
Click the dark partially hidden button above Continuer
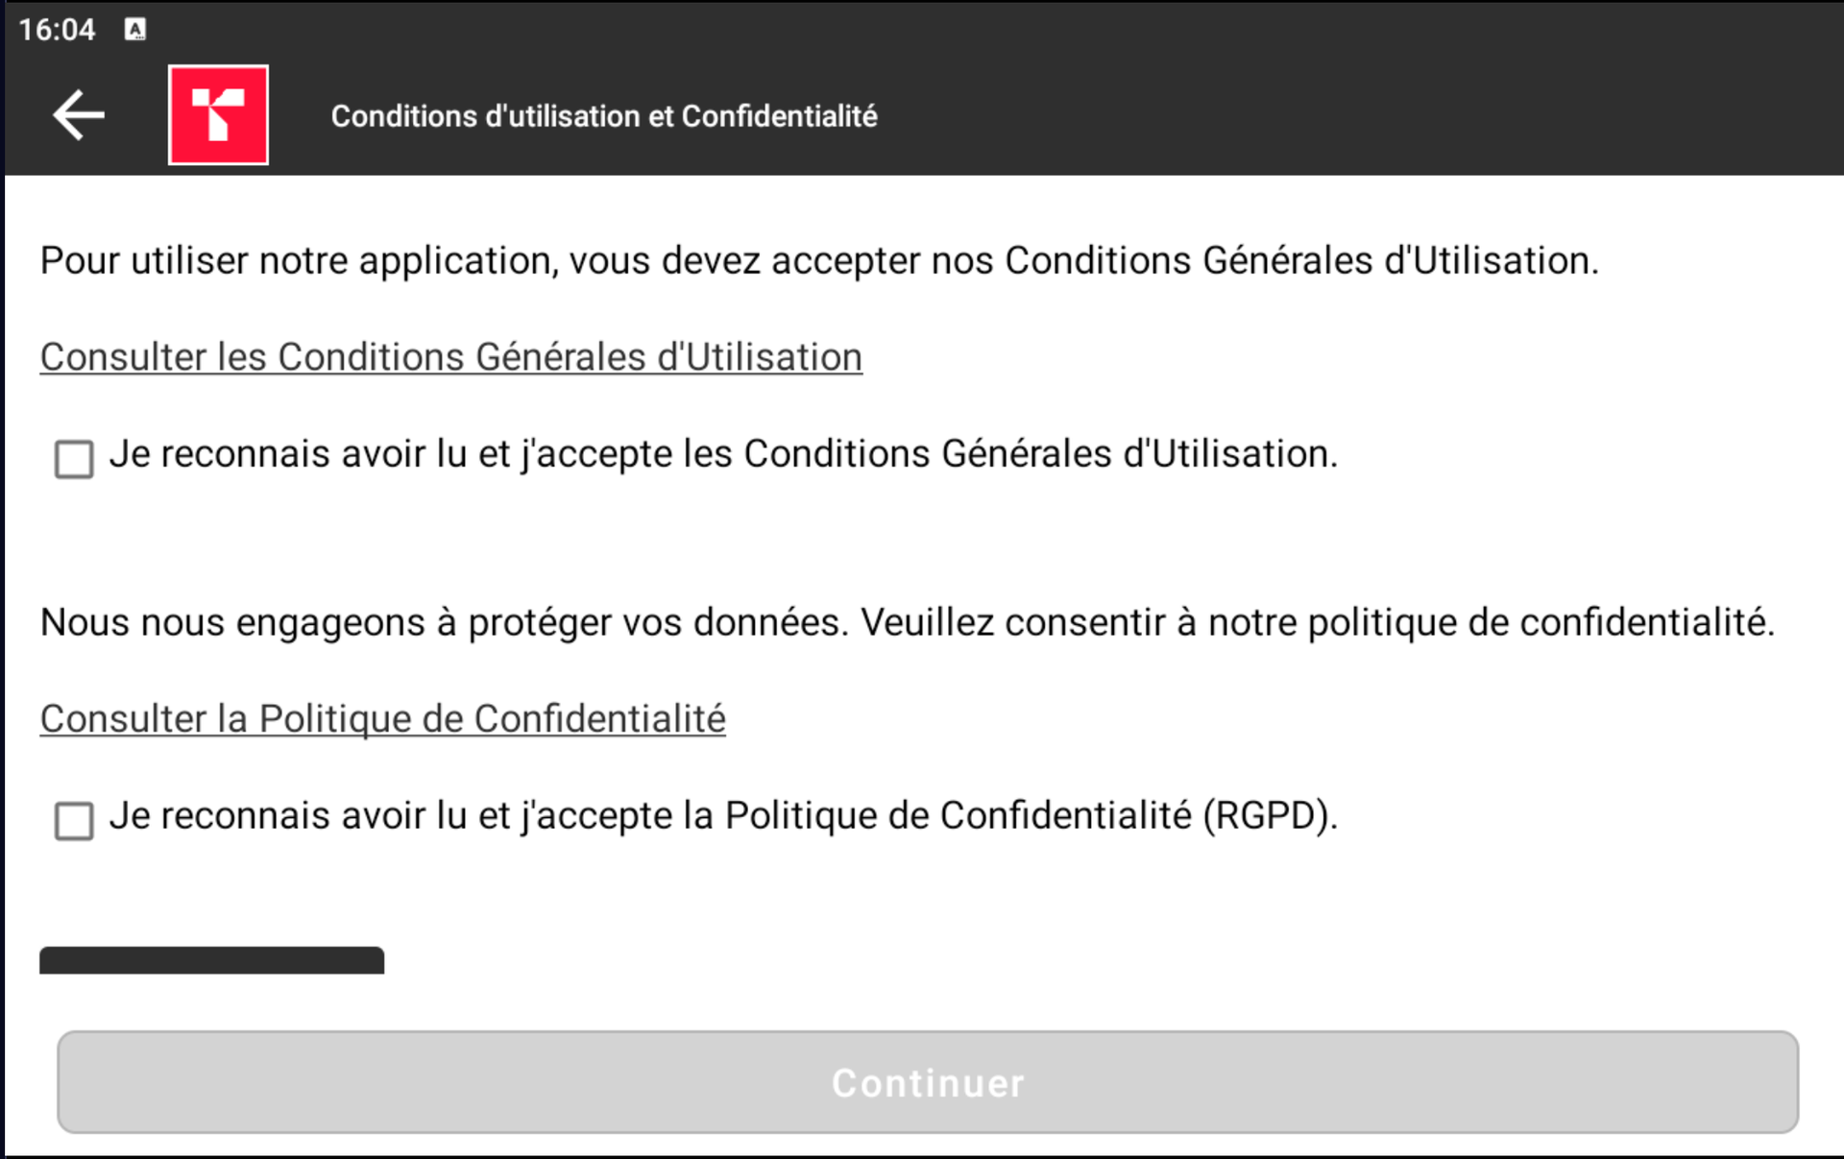[x=211, y=960]
